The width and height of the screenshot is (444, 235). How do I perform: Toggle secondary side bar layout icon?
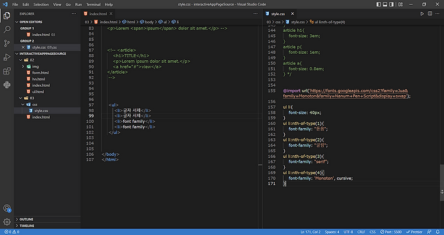(x=391, y=4)
